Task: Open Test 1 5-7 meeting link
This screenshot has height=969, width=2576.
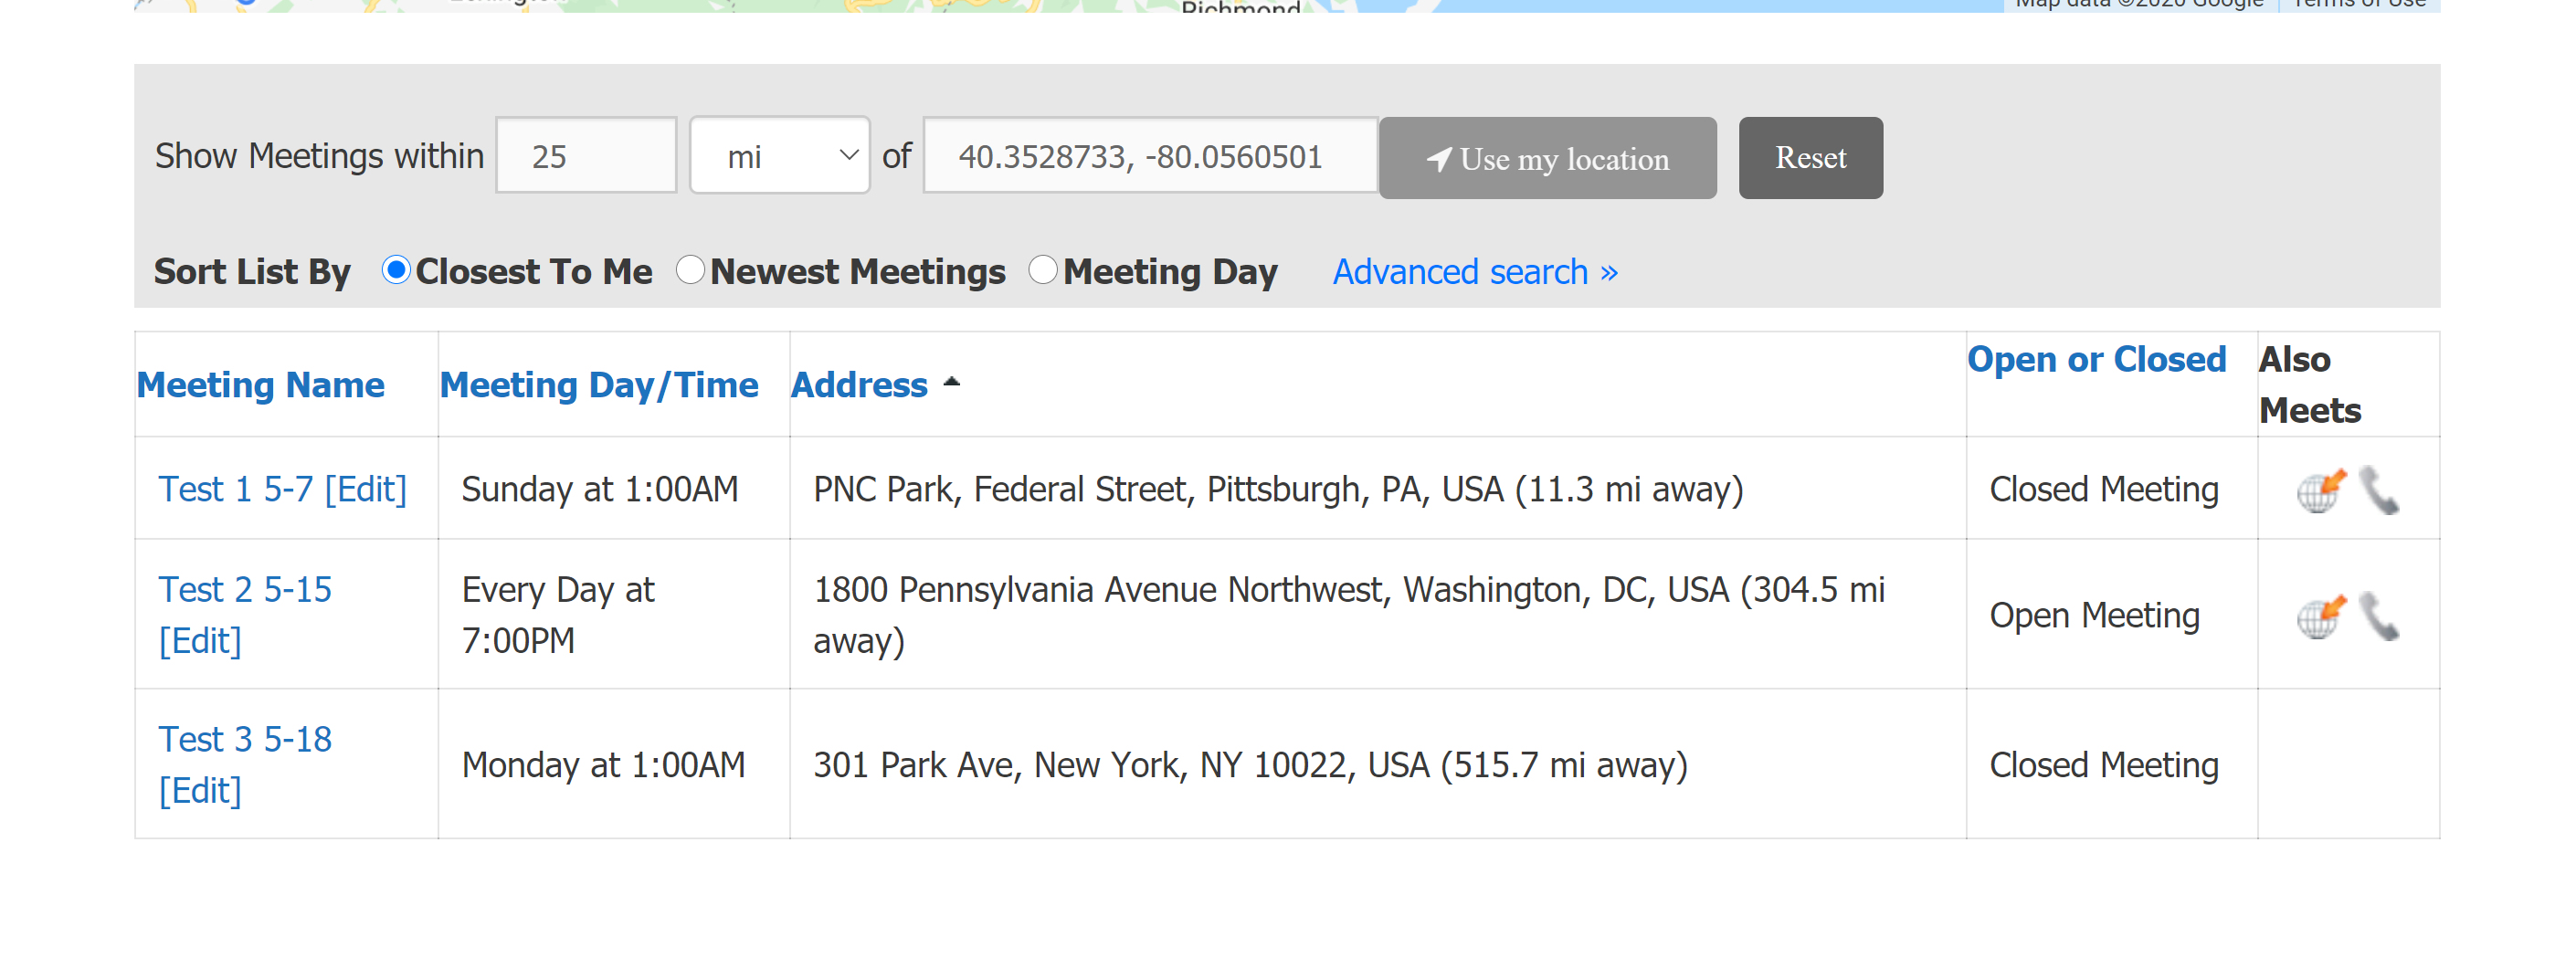Action: 236,489
